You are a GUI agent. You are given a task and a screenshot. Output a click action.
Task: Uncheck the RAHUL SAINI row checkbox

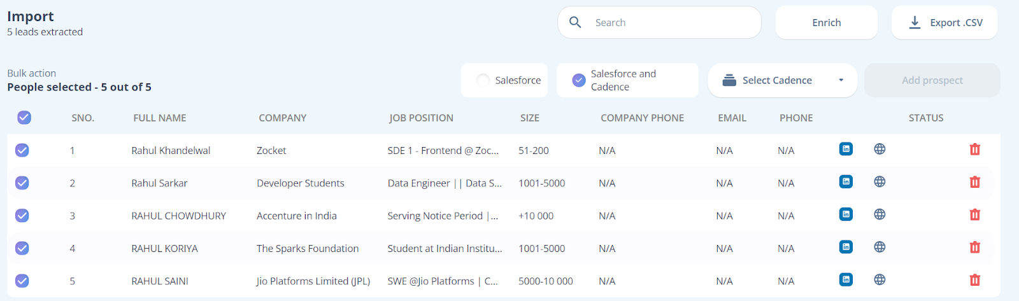point(22,281)
